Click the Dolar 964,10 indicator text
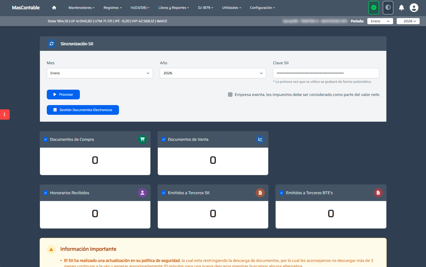 coord(58,21)
